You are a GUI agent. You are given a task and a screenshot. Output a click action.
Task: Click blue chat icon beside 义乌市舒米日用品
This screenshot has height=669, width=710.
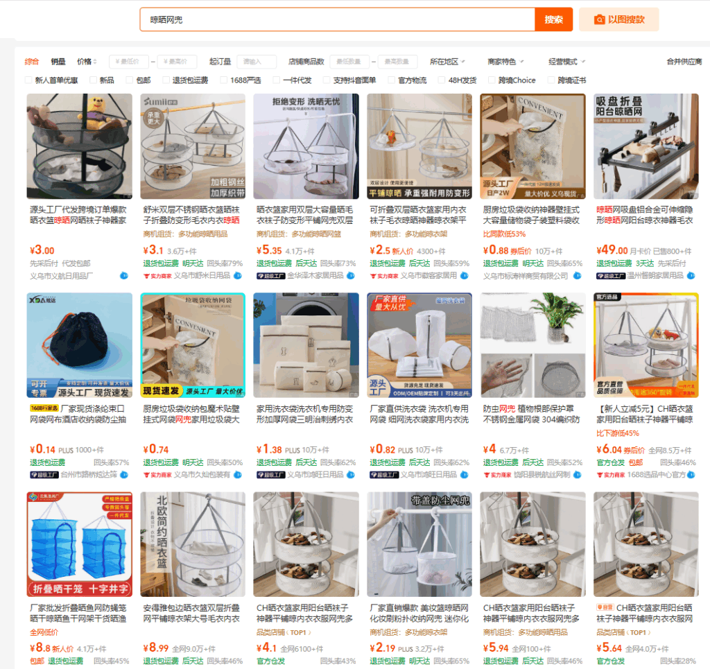(237, 276)
